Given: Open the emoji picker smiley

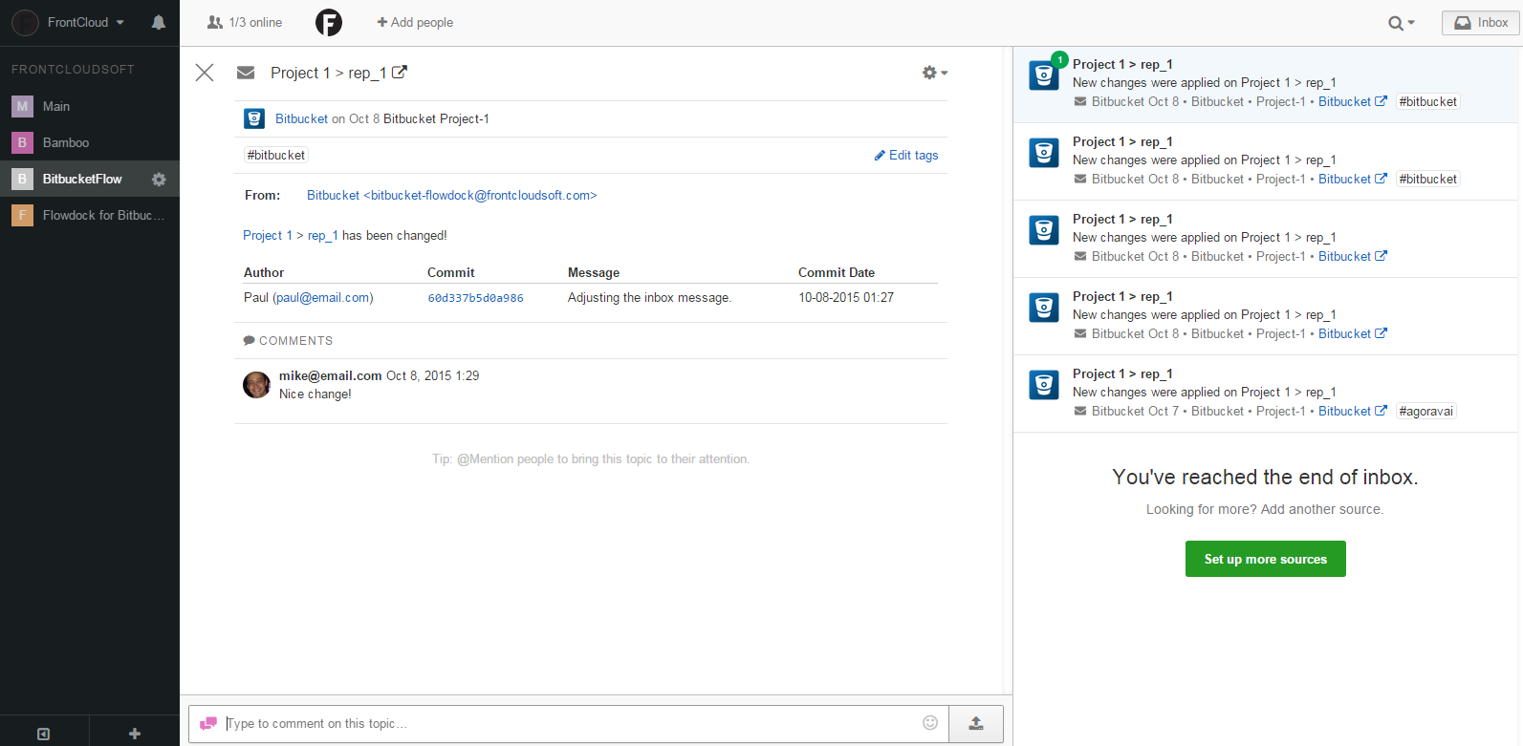Looking at the screenshot, I should [930, 722].
